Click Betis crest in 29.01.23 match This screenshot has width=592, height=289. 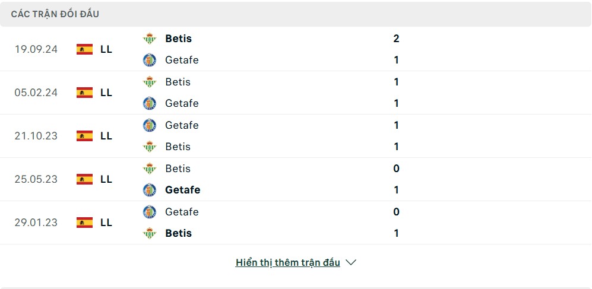150,233
